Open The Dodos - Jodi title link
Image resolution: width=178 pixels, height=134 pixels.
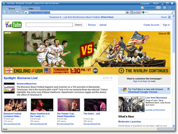click(92, 114)
